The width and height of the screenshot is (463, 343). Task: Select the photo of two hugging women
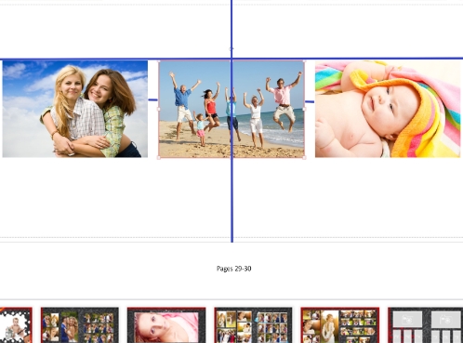[75, 109]
